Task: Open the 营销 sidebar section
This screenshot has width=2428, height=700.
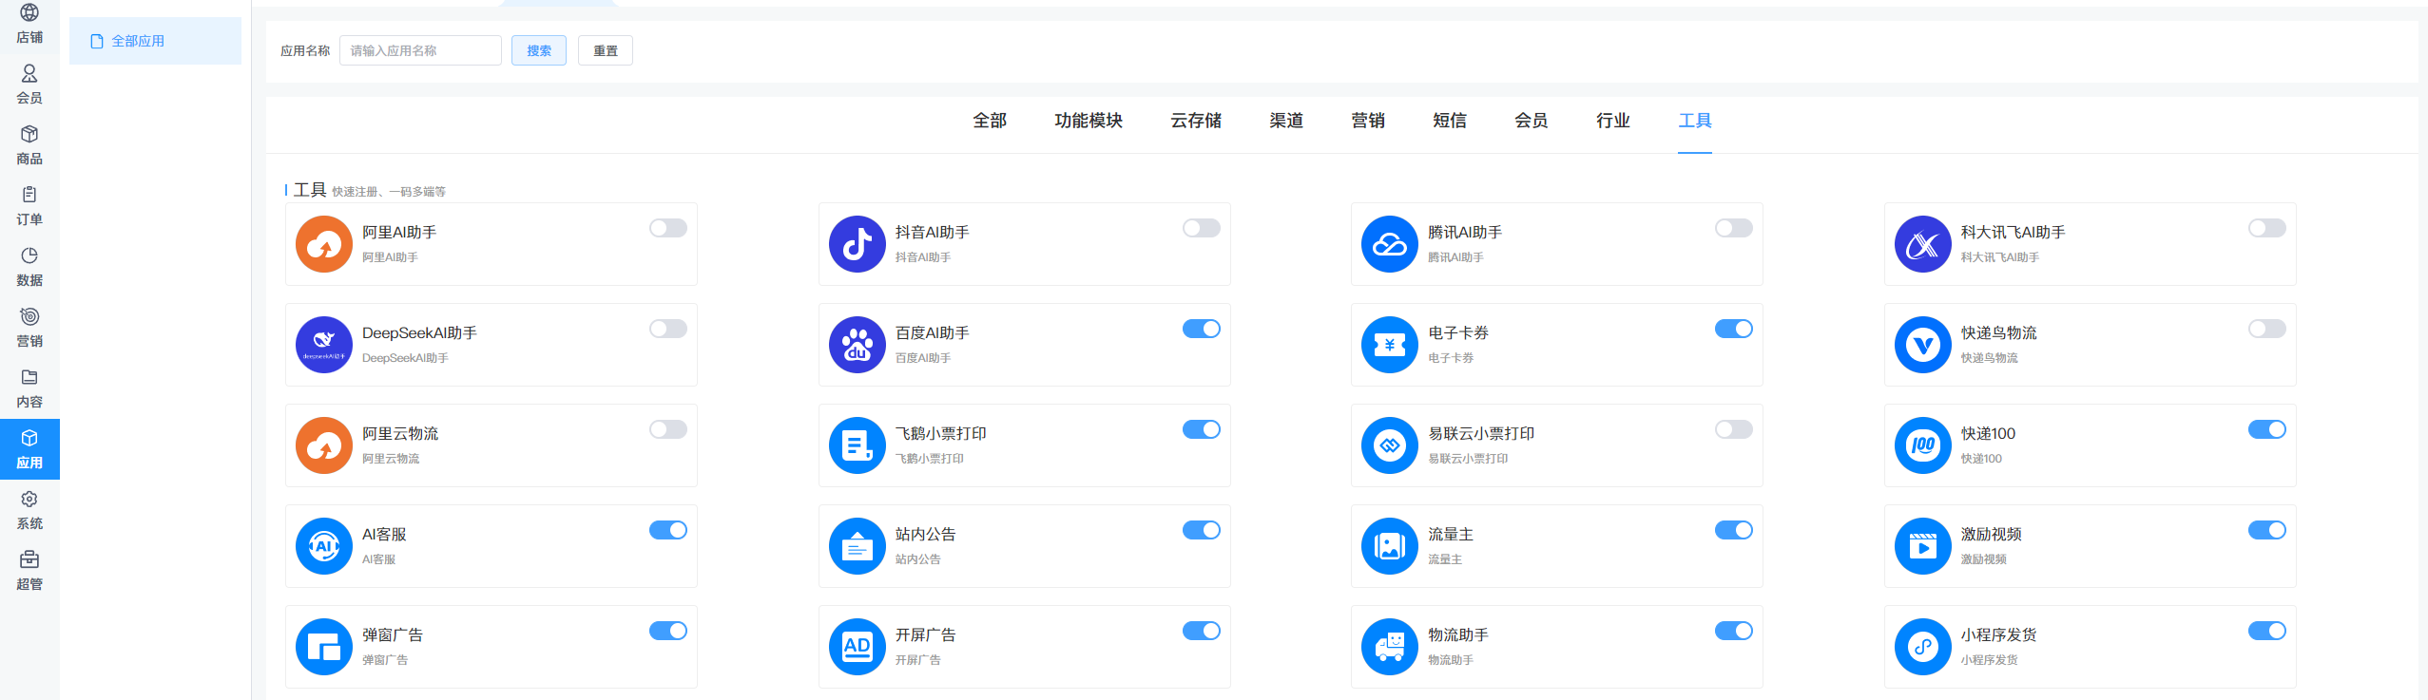Action: point(29,328)
